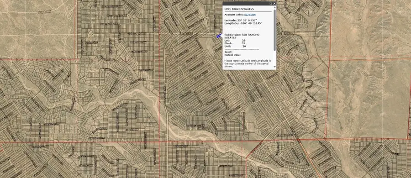
Task: Click the Lot 29 row
Action: (x=235, y=41)
